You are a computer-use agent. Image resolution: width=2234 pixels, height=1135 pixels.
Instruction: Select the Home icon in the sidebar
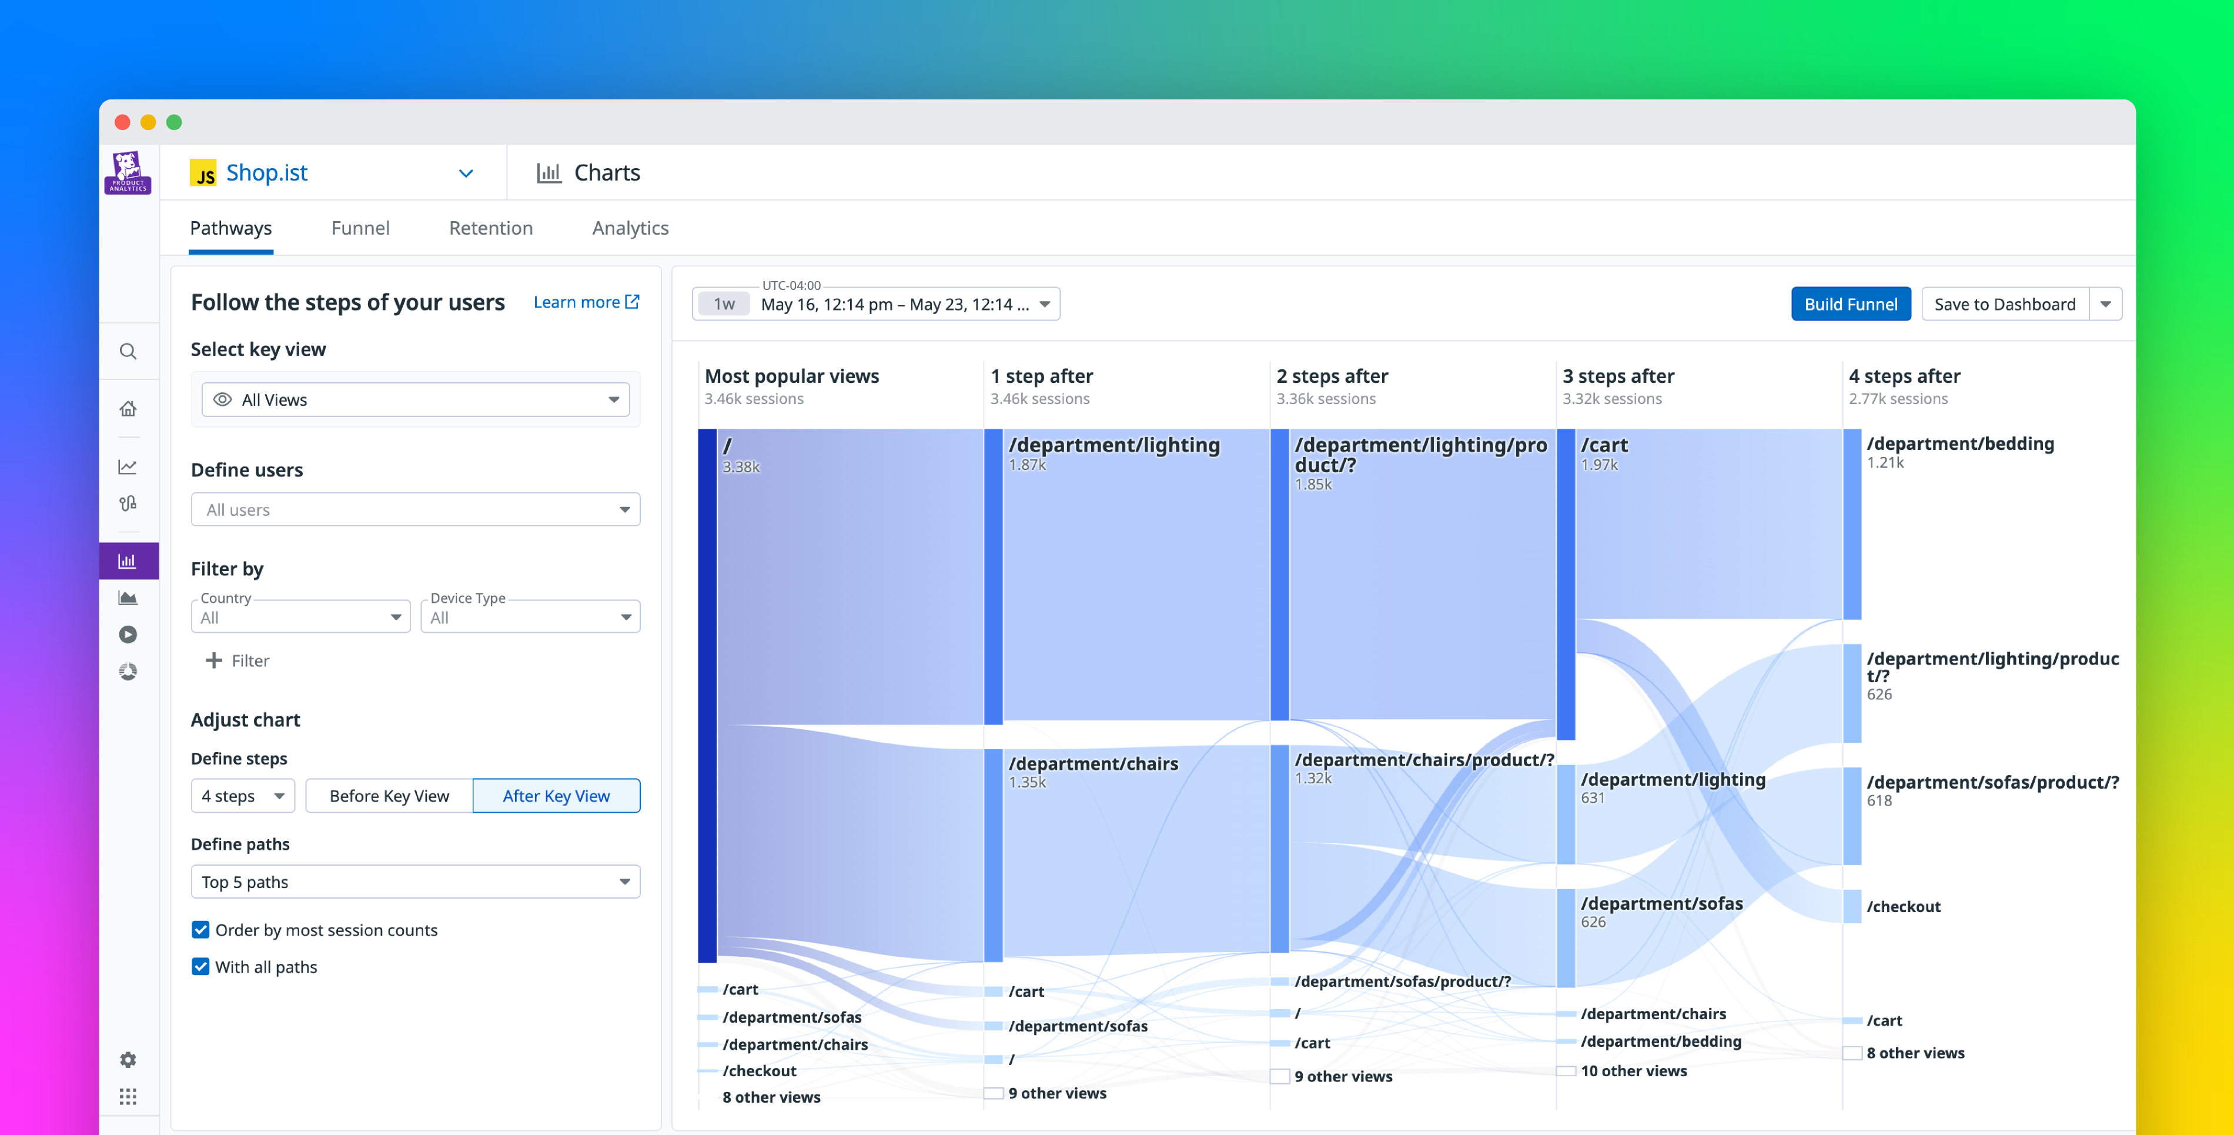[x=128, y=408]
